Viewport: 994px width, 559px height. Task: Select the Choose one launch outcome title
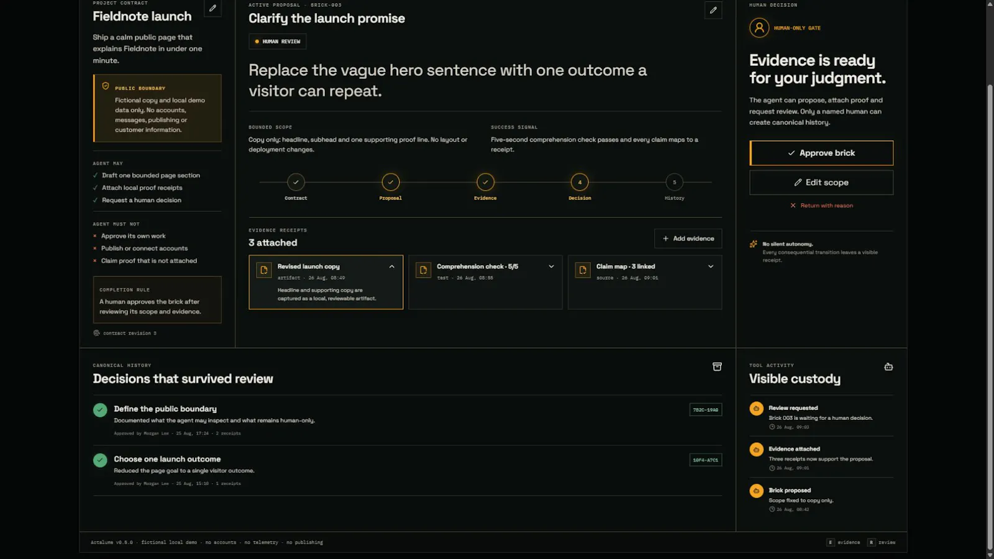[x=167, y=459]
